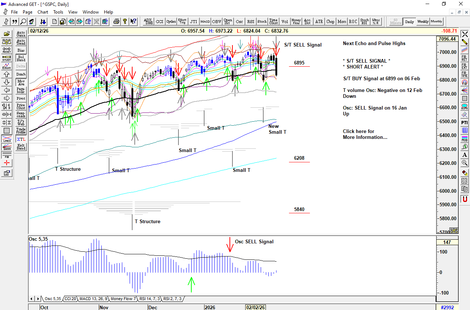Click the RESET chart icon
The height and width of the screenshot is (310, 470).
[7, 49]
